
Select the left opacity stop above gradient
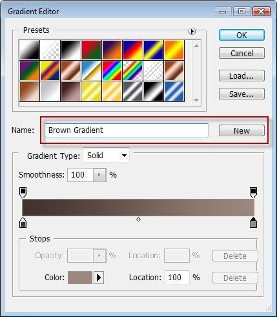(x=23, y=192)
